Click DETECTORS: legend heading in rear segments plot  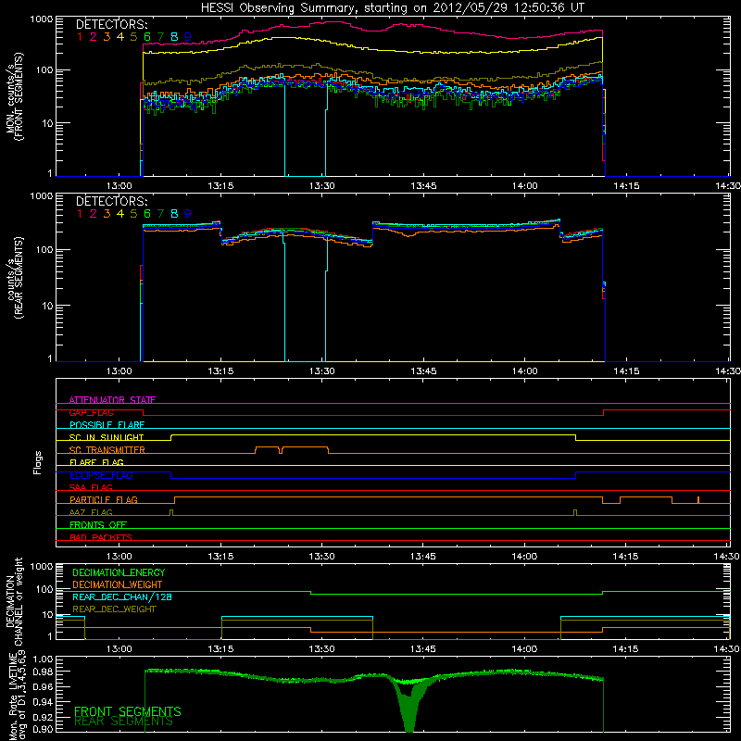pyautogui.click(x=111, y=202)
